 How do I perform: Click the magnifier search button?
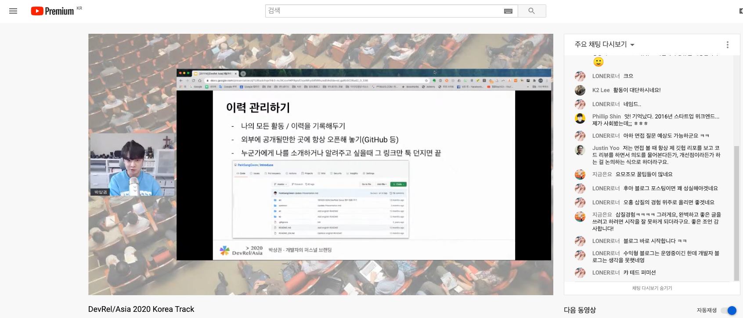pos(531,11)
